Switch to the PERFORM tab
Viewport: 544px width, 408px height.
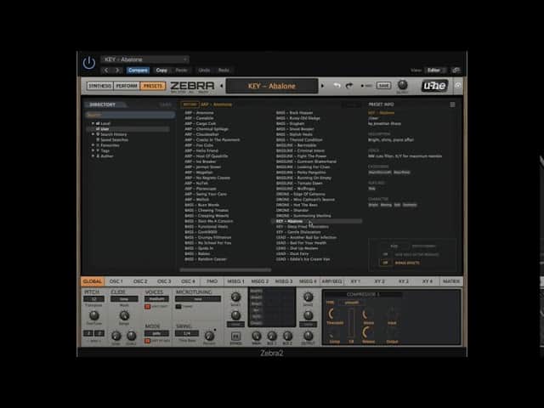pos(127,86)
